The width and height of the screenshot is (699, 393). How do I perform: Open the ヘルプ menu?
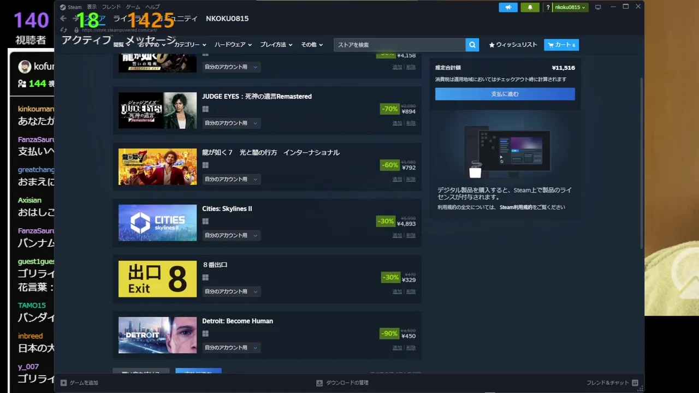pos(152,7)
